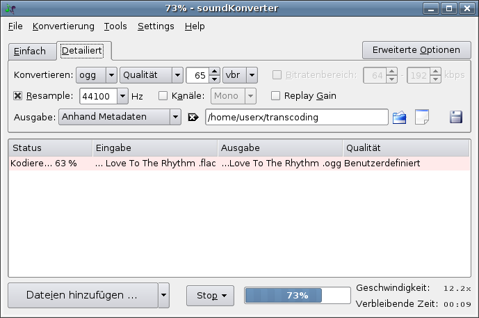
Task: Enable the Kanäle checkbox
Action: click(163, 96)
